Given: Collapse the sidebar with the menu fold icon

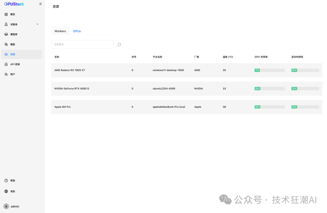Looking at the screenshot, I should (41, 4).
